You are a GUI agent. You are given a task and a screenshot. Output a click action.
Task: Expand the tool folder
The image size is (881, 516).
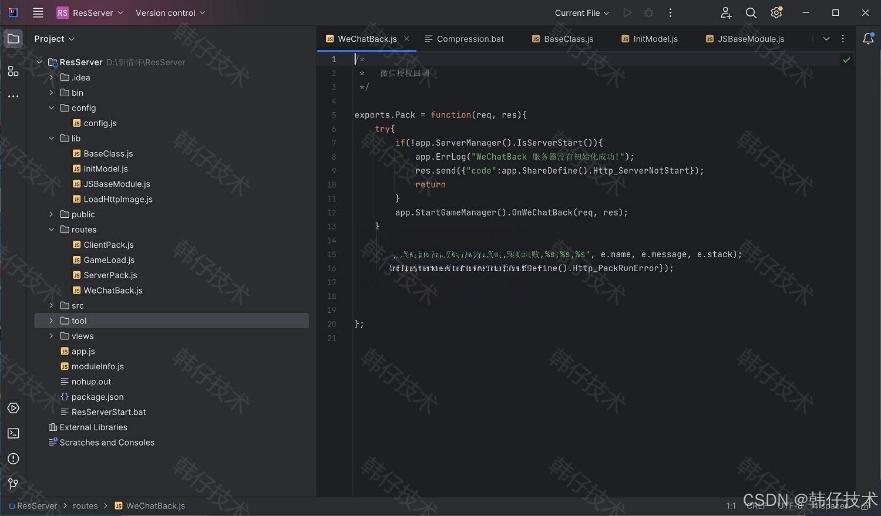point(51,321)
